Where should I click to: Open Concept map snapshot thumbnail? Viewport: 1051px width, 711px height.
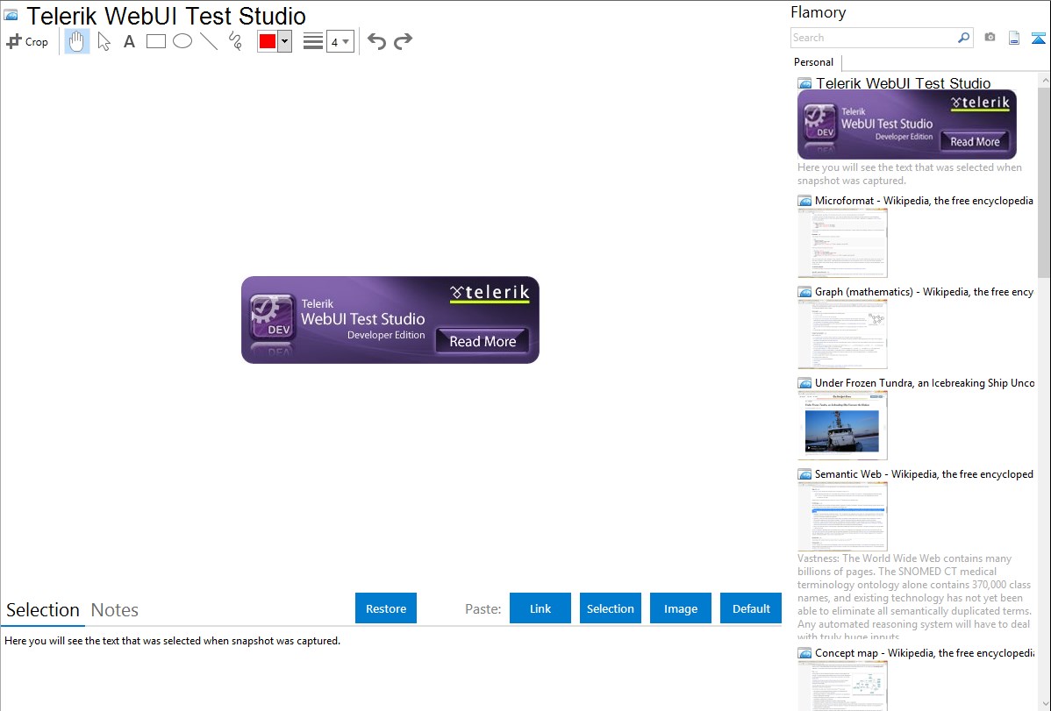[x=842, y=686]
